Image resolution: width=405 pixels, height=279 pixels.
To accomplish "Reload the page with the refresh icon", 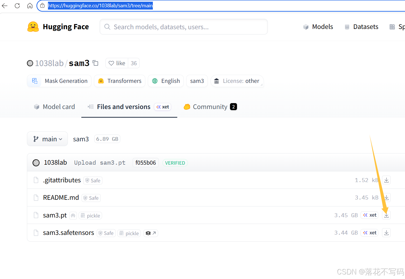I will 17,6.
